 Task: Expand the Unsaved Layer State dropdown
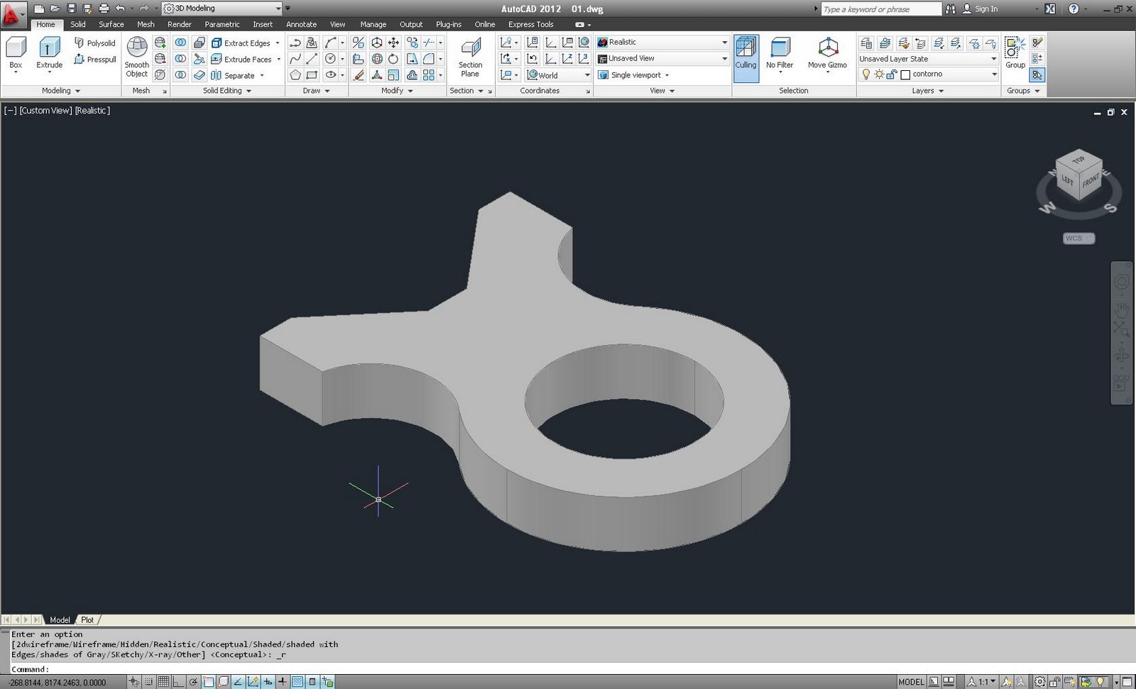[x=993, y=59]
